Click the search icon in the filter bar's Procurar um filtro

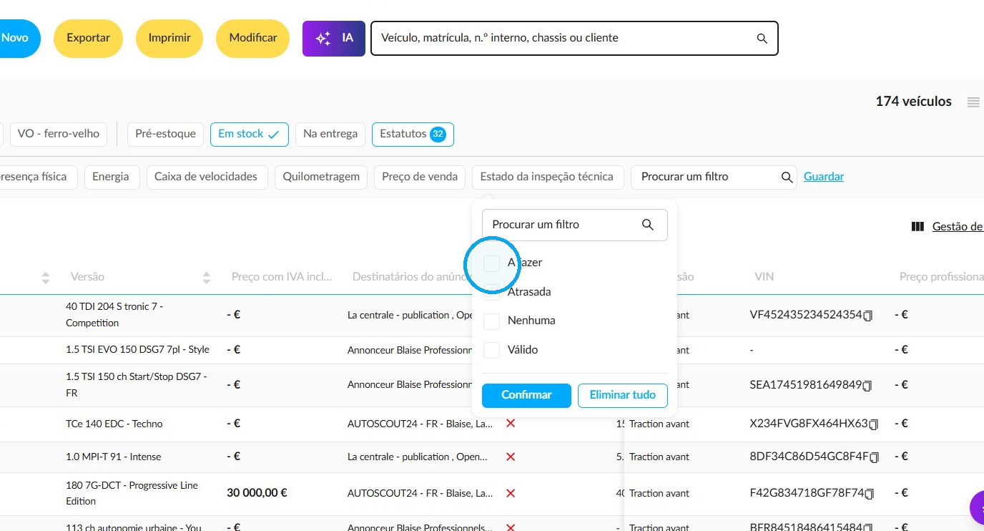click(787, 177)
